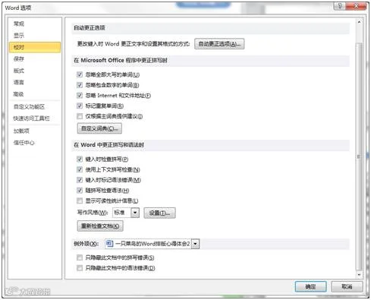371x300 pixels.
Task: Click the 取消 button
Action: click(x=347, y=286)
